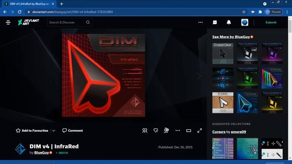Screen dimensions: 292x164
Task: Open the Crystal Clear cursor thumbnail
Action: pyautogui.click(x=223, y=54)
